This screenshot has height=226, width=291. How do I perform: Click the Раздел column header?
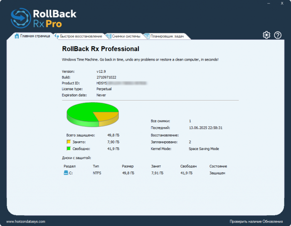click(x=69, y=166)
